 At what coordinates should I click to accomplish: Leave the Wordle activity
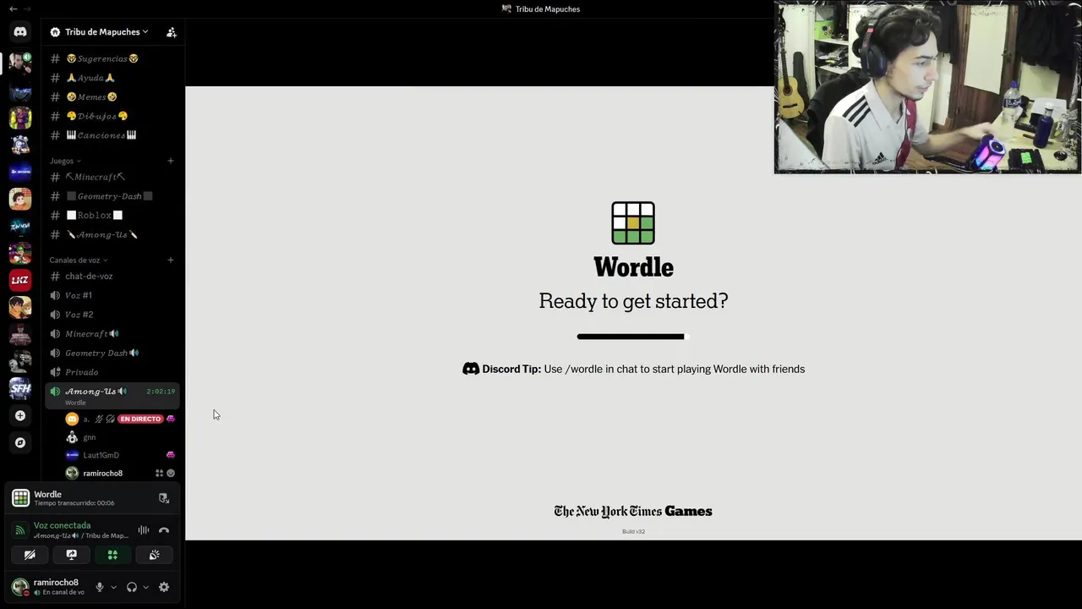pyautogui.click(x=164, y=498)
